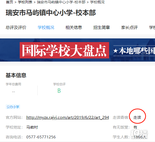Click the 学年总费用 label
The height and width of the screenshot is (142, 155).
pos(13,84)
